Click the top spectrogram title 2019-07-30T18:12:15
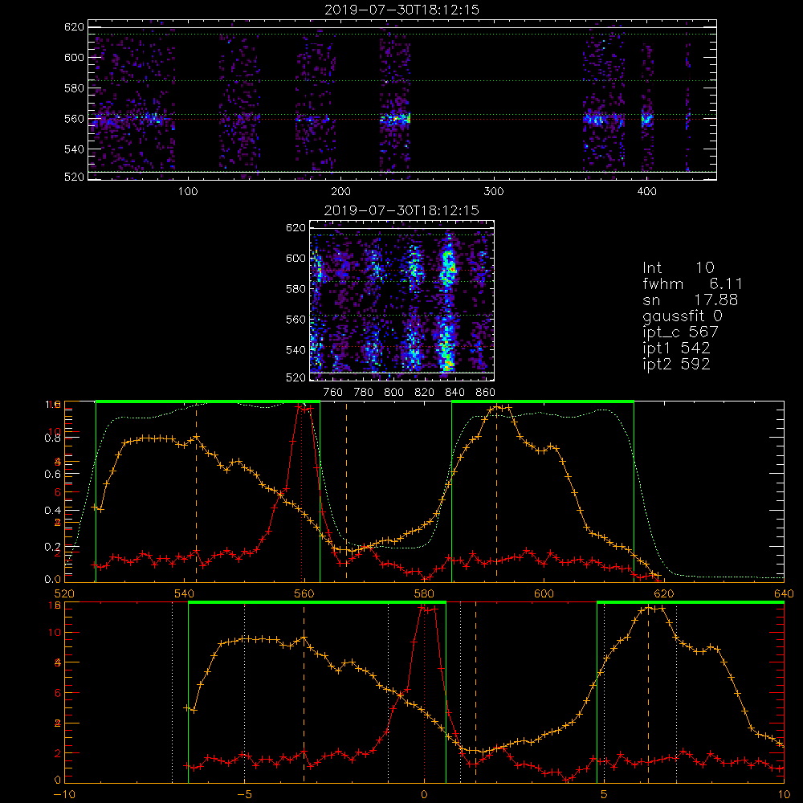This screenshot has width=803, height=803. click(x=402, y=10)
